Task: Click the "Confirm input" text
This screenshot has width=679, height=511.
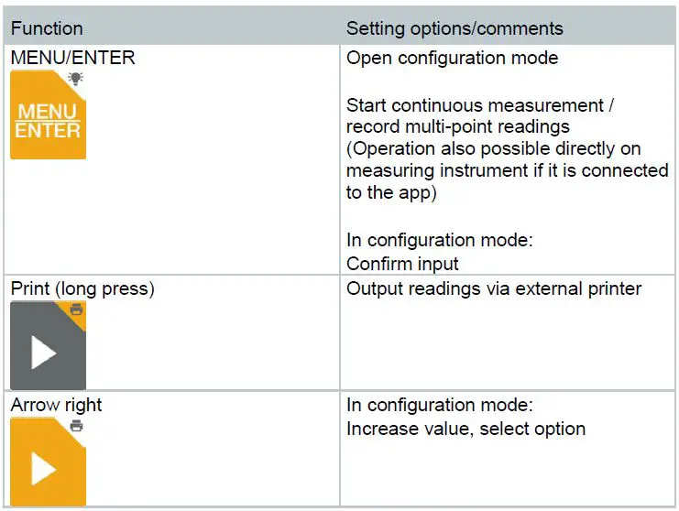Action: pos(402,264)
